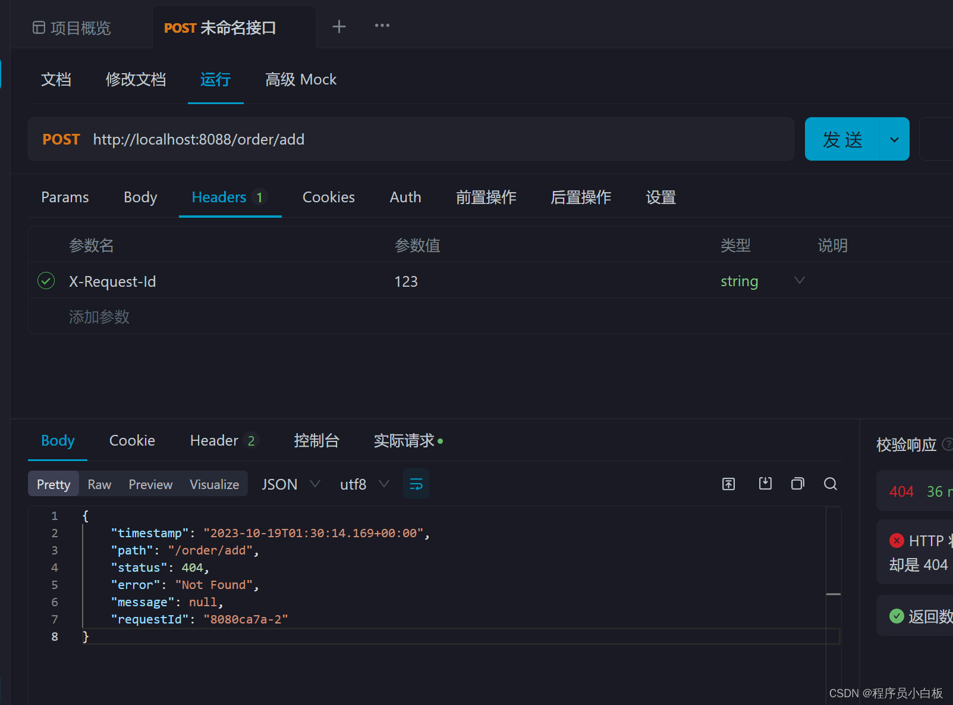
Task: Click the "error": "Not Found" response line
Action: tap(185, 585)
